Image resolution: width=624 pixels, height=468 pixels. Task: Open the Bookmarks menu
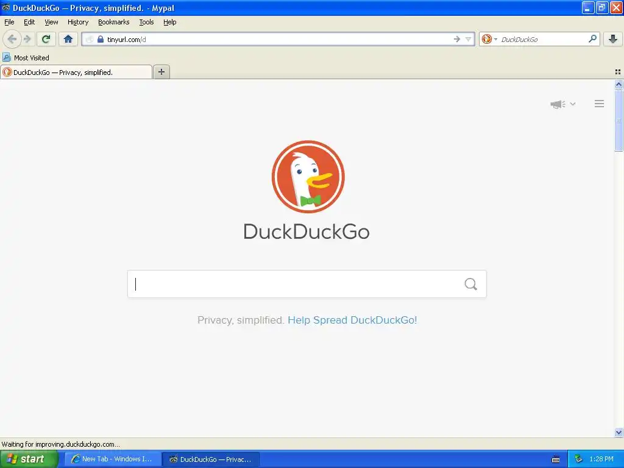[x=114, y=22]
